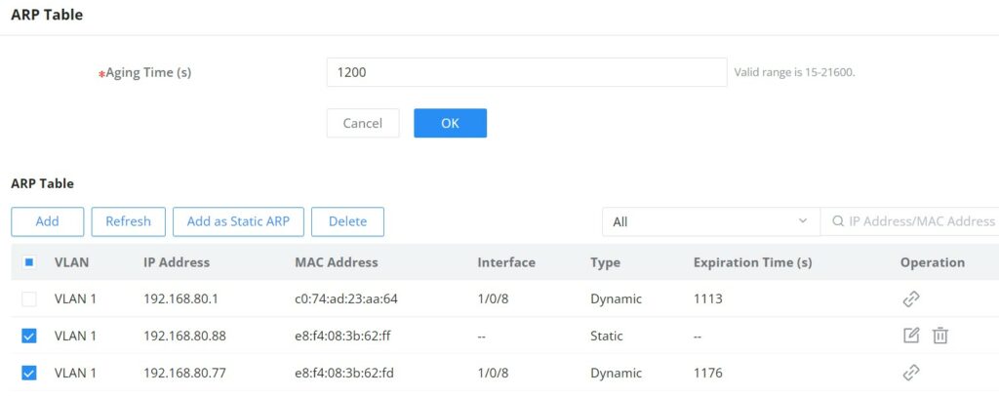This screenshot has width=999, height=396.
Task: Click the IP Address column header
Action: click(x=177, y=262)
